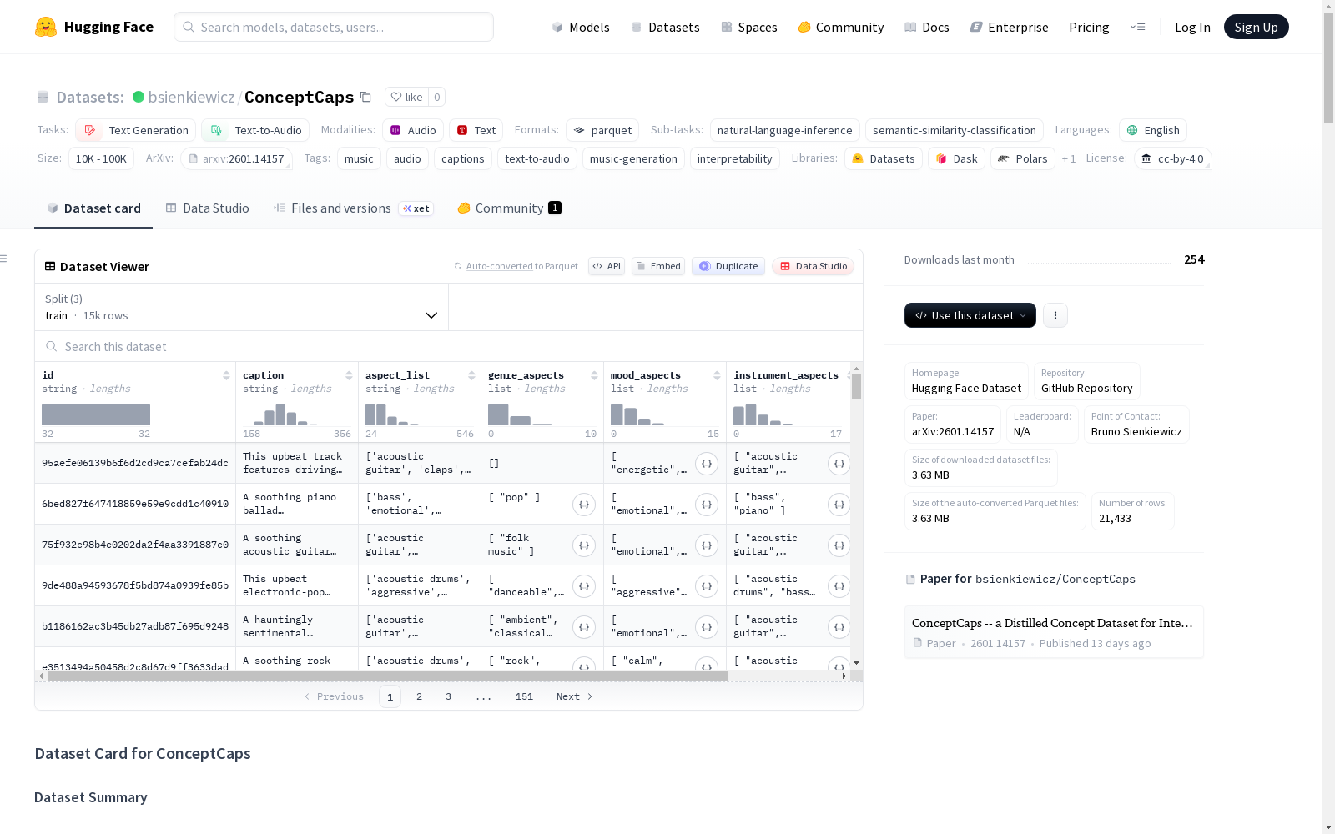The image size is (1335, 834).
Task: Show the +1 more libraries
Action: coord(1069,158)
